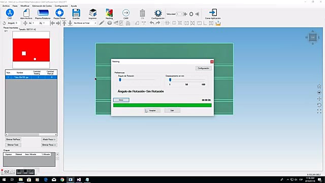This screenshot has width=325, height=183.
Task: Click the parts list horizontal scrollbar
Action: pos(31,135)
